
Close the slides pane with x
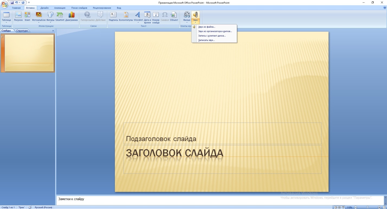point(53,31)
